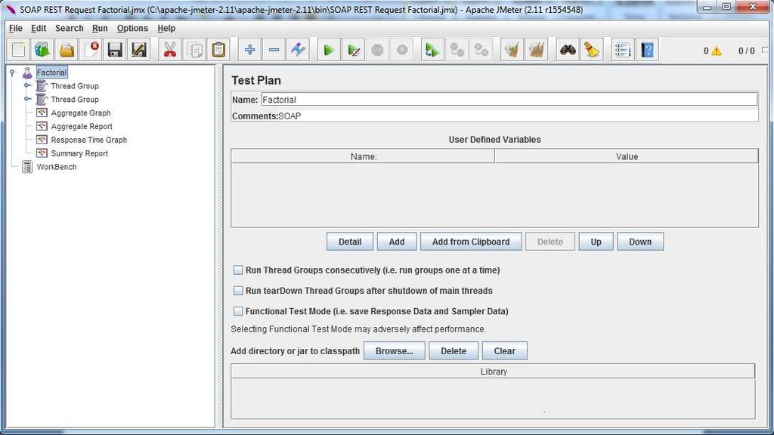Click the Clear All results toolbar icon
Screen dimensions: 774x435
pyautogui.click(x=536, y=50)
